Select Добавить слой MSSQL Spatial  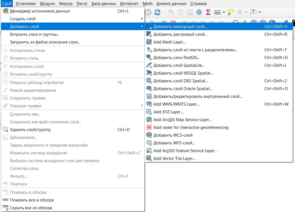pyautogui.click(x=219, y=73)
